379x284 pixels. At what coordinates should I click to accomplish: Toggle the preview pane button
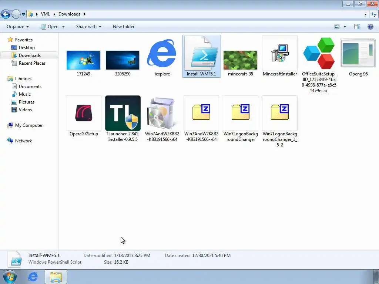[x=357, y=27]
